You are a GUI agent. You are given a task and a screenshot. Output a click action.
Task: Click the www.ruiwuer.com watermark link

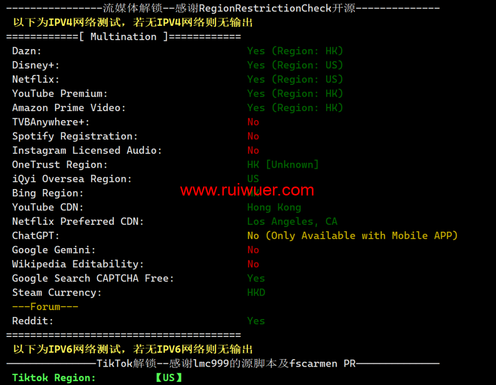click(x=247, y=190)
